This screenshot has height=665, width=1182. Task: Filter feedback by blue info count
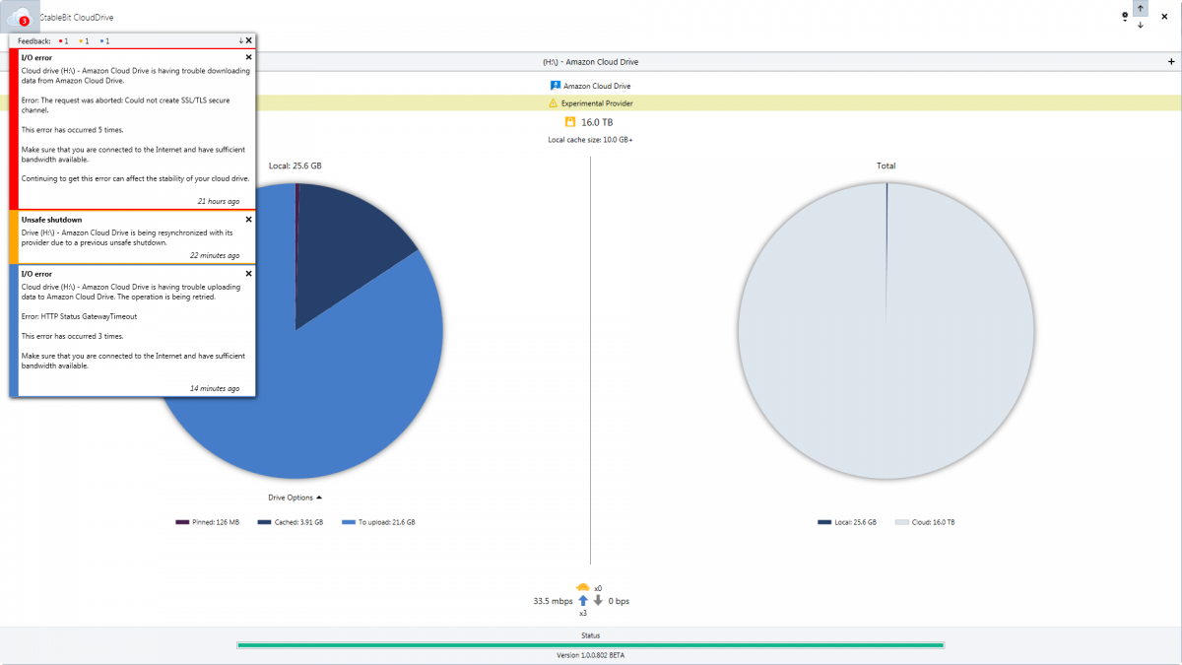pos(104,41)
